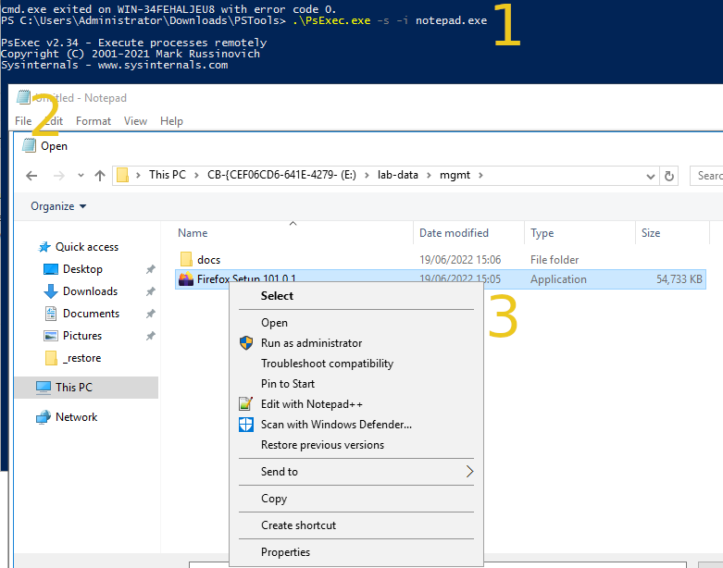This screenshot has width=723, height=568.
Task: Choose Run as administrator
Action: (356, 343)
